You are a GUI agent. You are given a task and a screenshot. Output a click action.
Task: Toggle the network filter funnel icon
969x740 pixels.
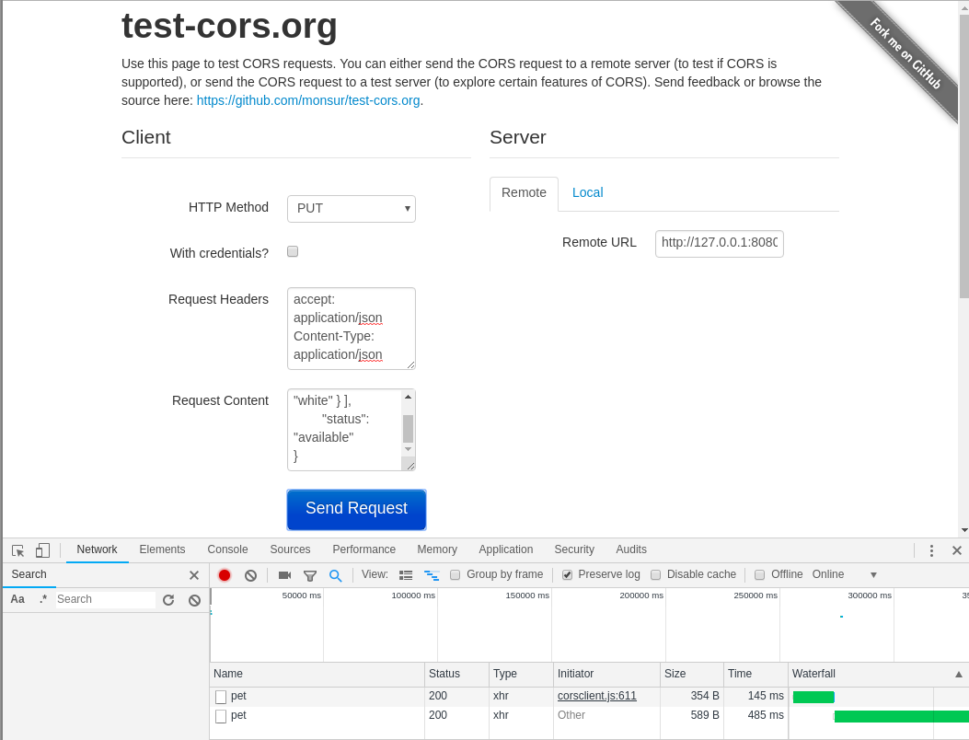pyautogui.click(x=310, y=575)
